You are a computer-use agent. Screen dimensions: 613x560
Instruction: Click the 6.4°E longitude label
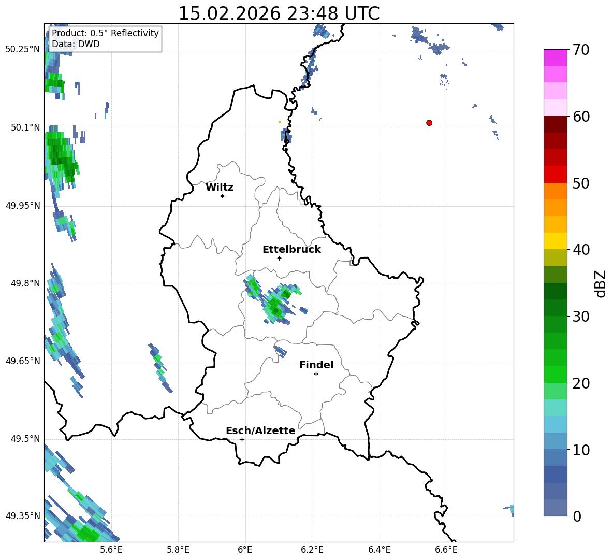click(379, 550)
